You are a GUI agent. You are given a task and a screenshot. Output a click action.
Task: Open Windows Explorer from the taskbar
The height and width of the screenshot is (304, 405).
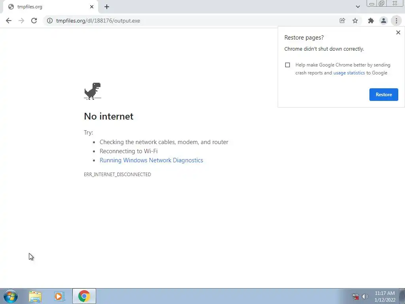point(35,296)
